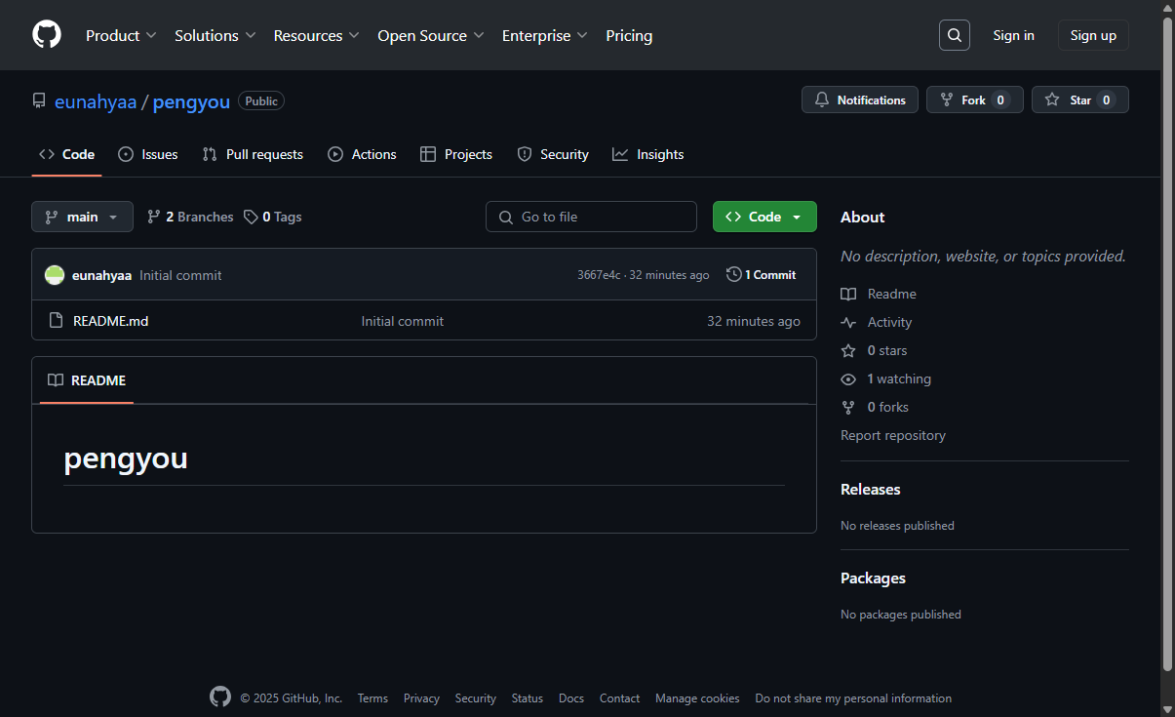Expand the Enterprise menu
Viewport: 1175px width, 717px height.
pos(544,35)
